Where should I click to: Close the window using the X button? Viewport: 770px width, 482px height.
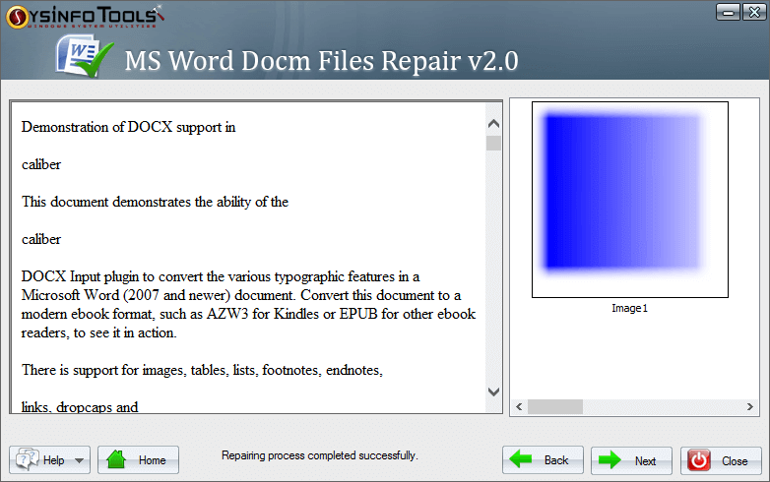[754, 12]
